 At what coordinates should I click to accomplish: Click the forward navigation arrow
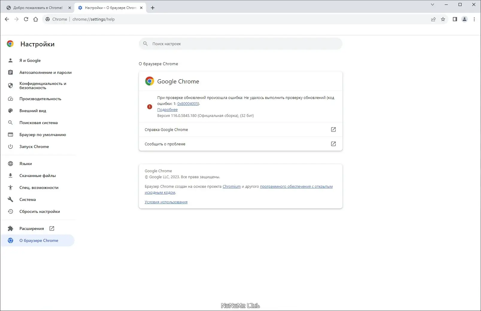coord(16,19)
